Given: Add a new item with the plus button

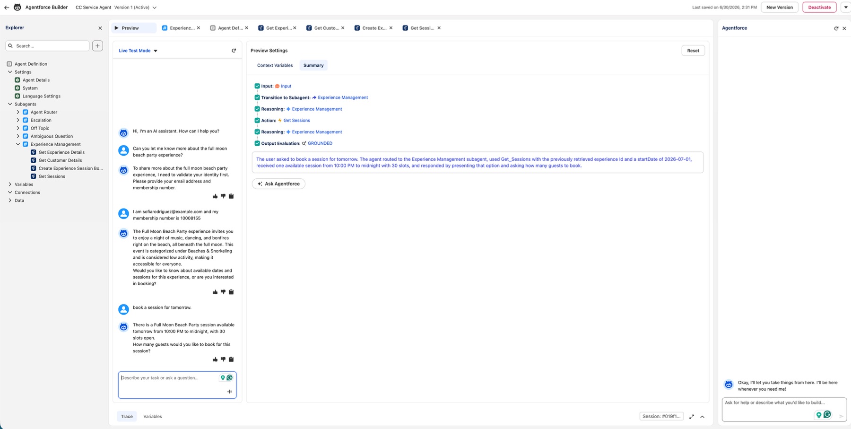Looking at the screenshot, I should (x=97, y=46).
